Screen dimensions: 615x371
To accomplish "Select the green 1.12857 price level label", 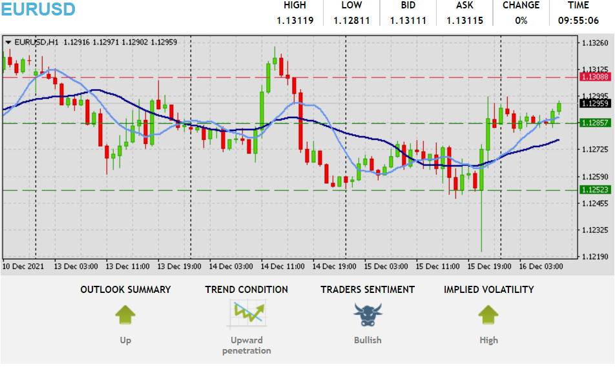I will [595, 123].
